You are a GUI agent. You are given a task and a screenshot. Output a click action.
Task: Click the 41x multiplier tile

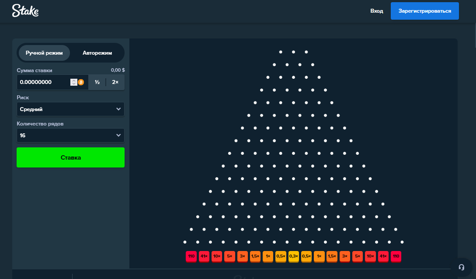pos(204,257)
